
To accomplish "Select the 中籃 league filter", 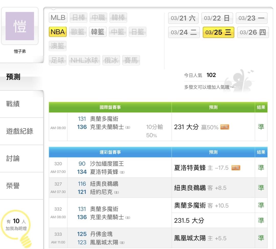I will tap(118, 32).
